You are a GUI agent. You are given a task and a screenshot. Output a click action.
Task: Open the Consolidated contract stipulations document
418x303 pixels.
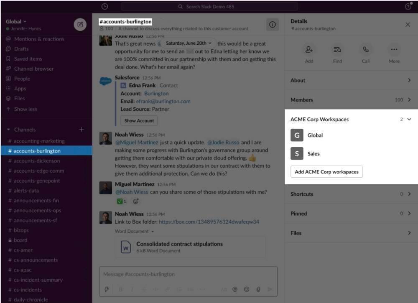pos(190,247)
